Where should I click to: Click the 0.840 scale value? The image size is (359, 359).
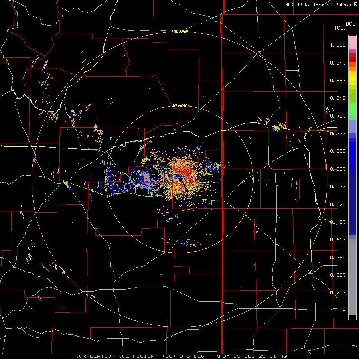pos(338,98)
